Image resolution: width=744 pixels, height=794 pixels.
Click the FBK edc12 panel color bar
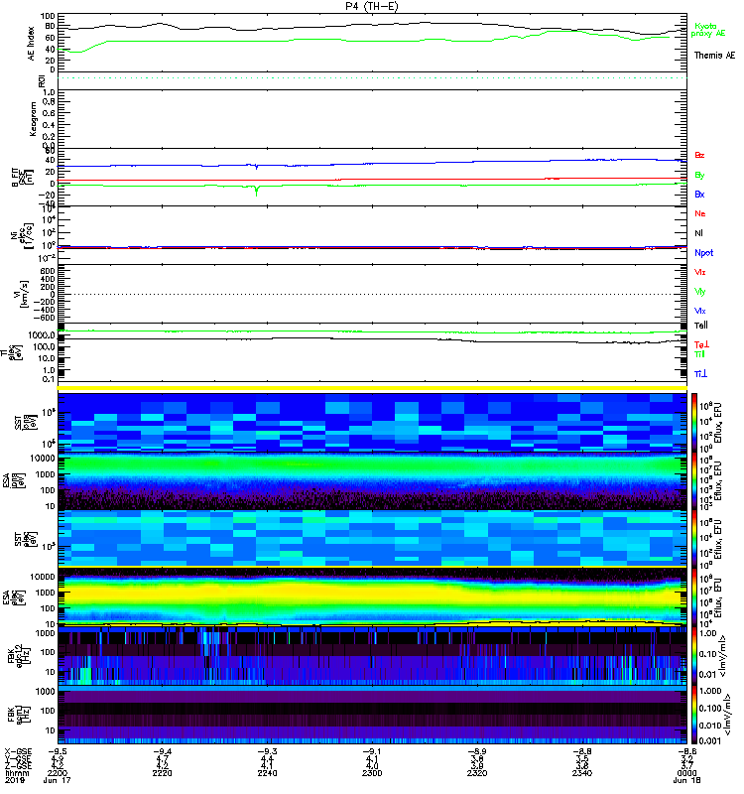693,656
